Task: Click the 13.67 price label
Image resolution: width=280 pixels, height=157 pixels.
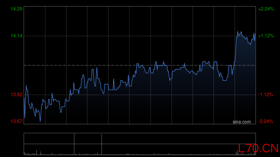Action: 17,121
